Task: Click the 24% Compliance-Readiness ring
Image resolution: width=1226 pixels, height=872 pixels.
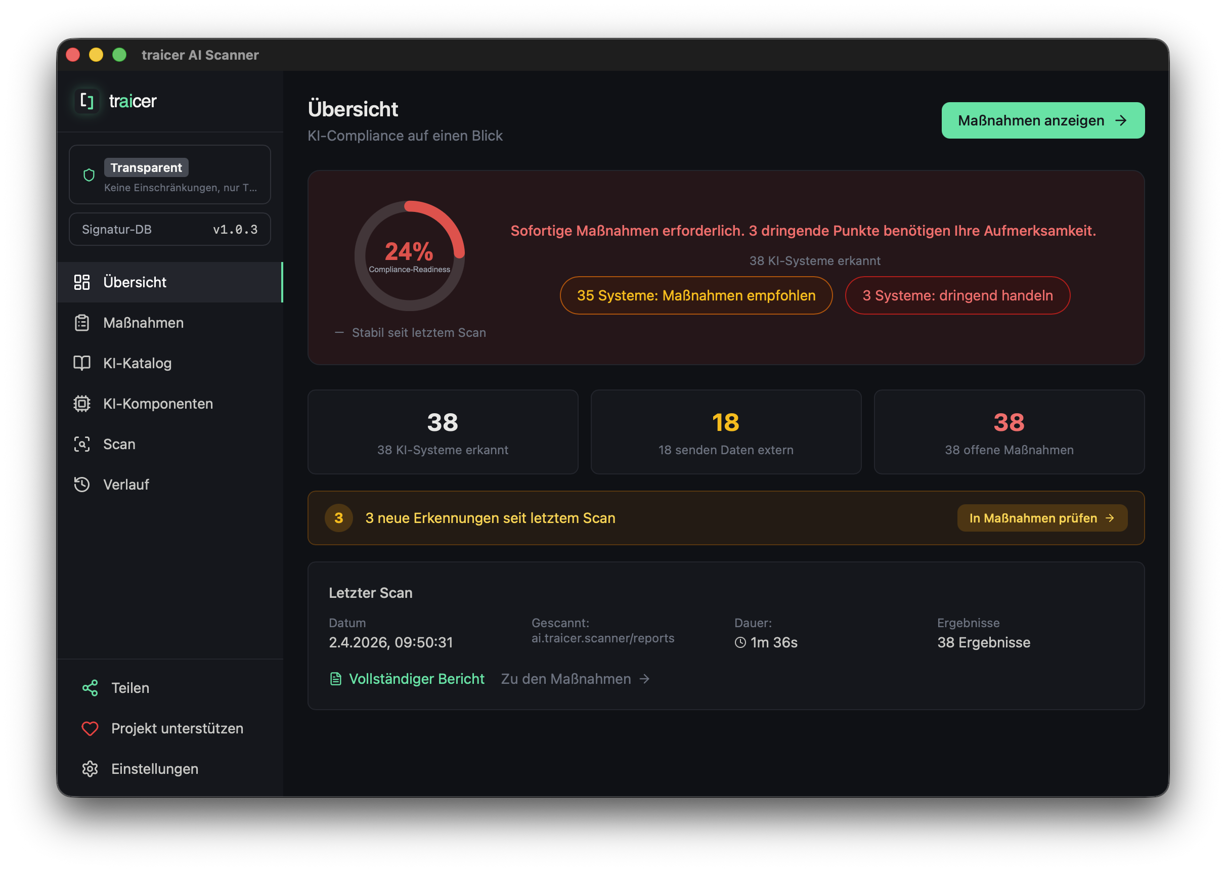Action: 410,256
